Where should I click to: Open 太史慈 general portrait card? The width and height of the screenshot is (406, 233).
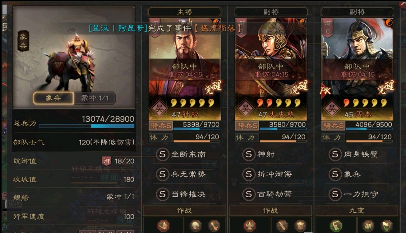click(271, 69)
